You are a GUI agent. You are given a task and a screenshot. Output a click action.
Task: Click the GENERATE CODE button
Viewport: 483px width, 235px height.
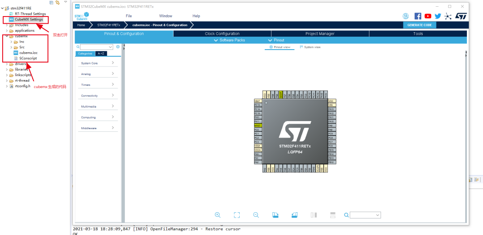tap(419, 25)
